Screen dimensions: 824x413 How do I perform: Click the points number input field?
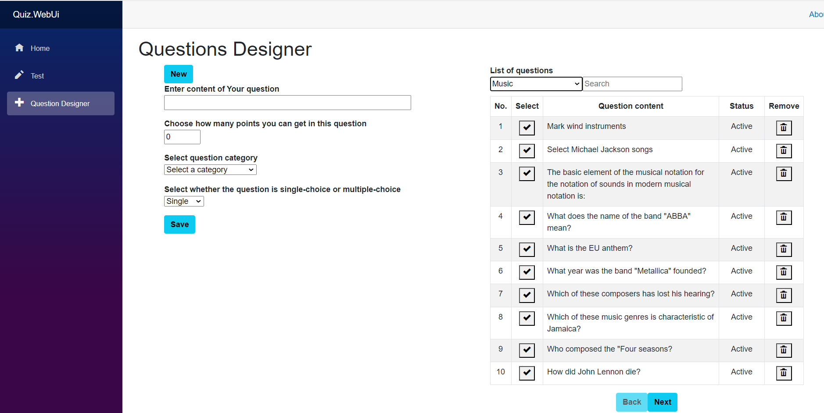pos(182,137)
